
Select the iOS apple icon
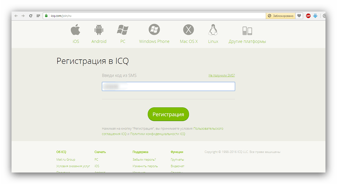coord(76,30)
